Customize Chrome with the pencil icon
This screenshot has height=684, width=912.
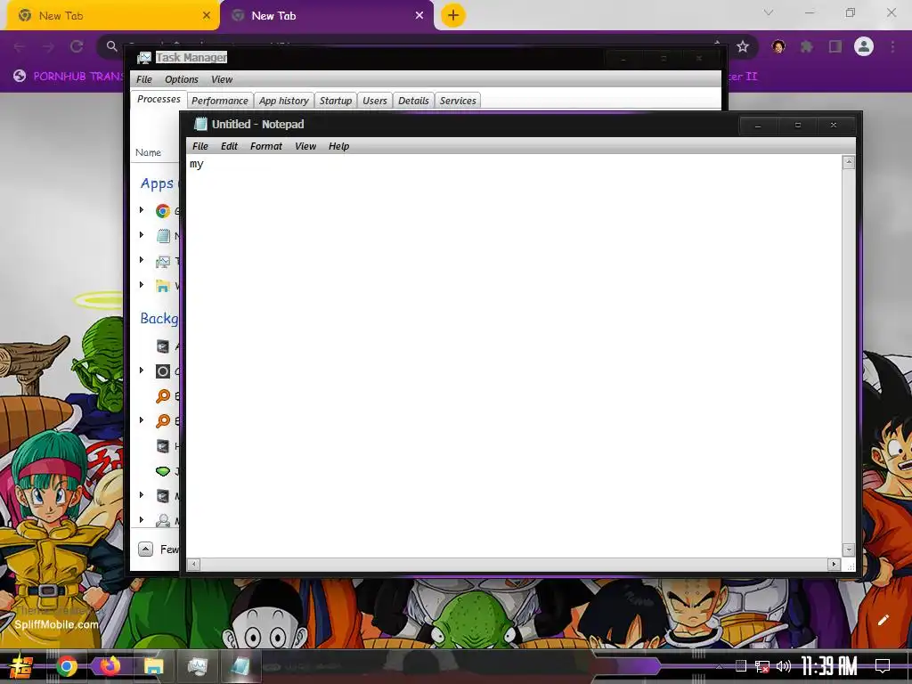883,620
